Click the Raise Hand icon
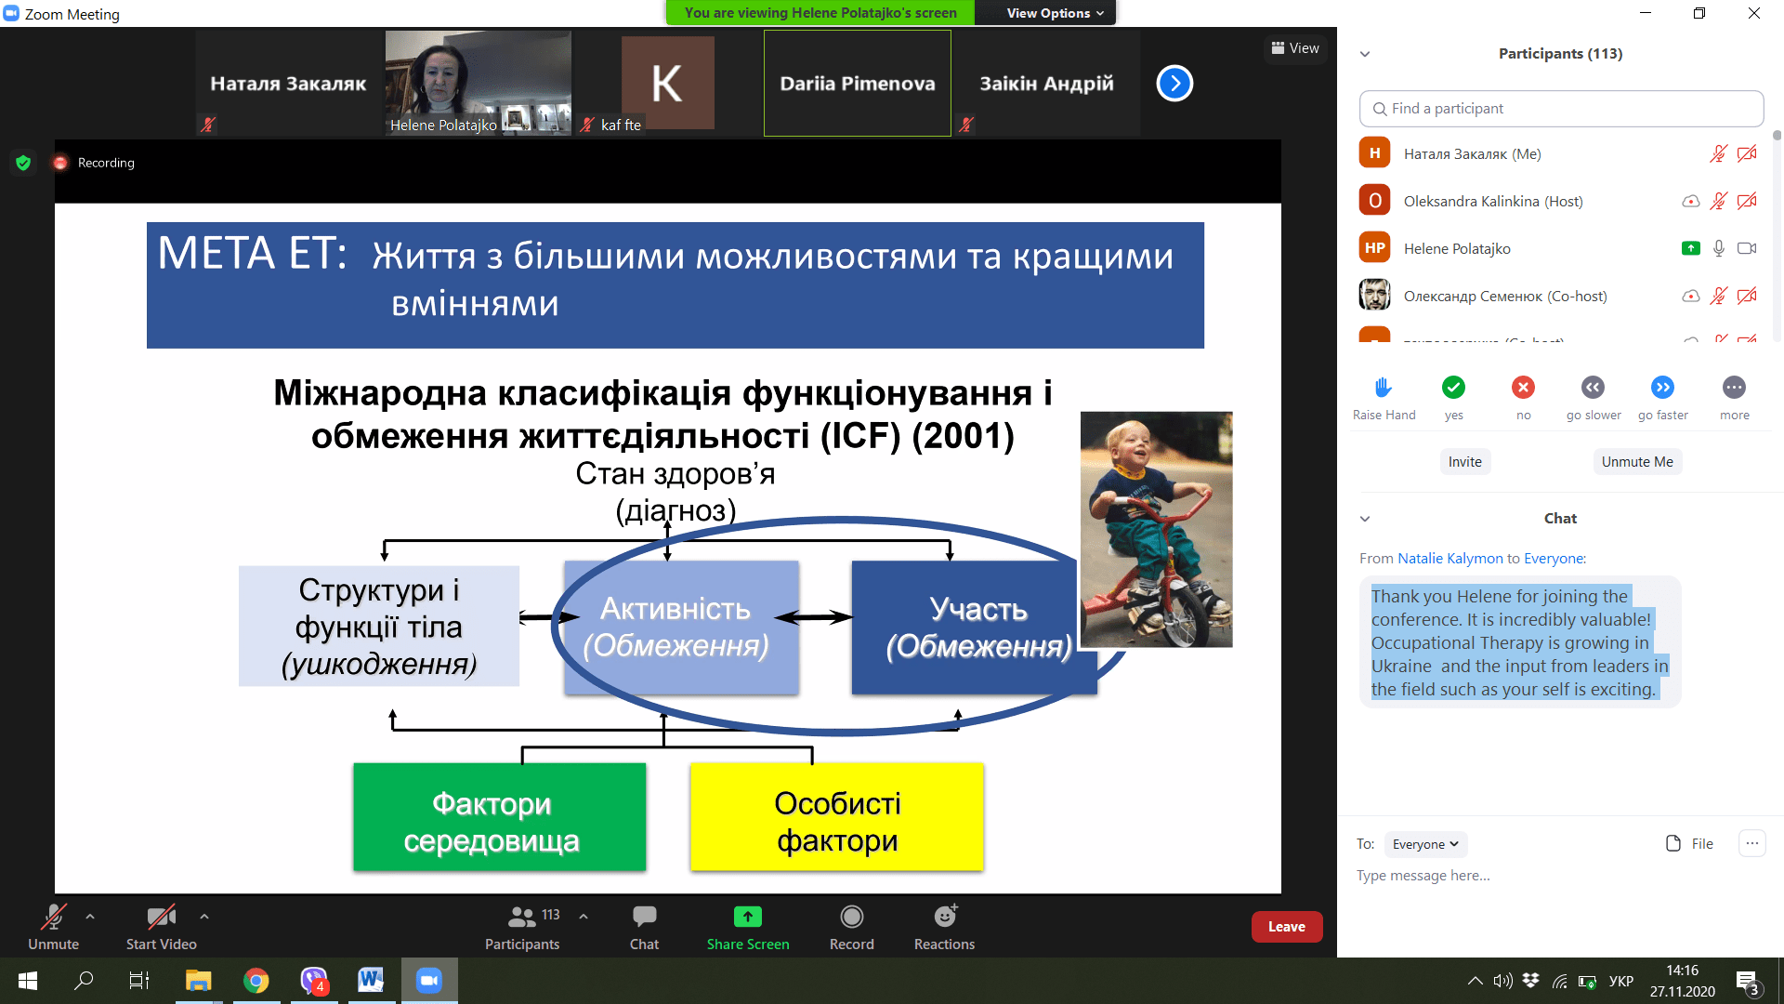Image resolution: width=1784 pixels, height=1004 pixels. [1384, 388]
